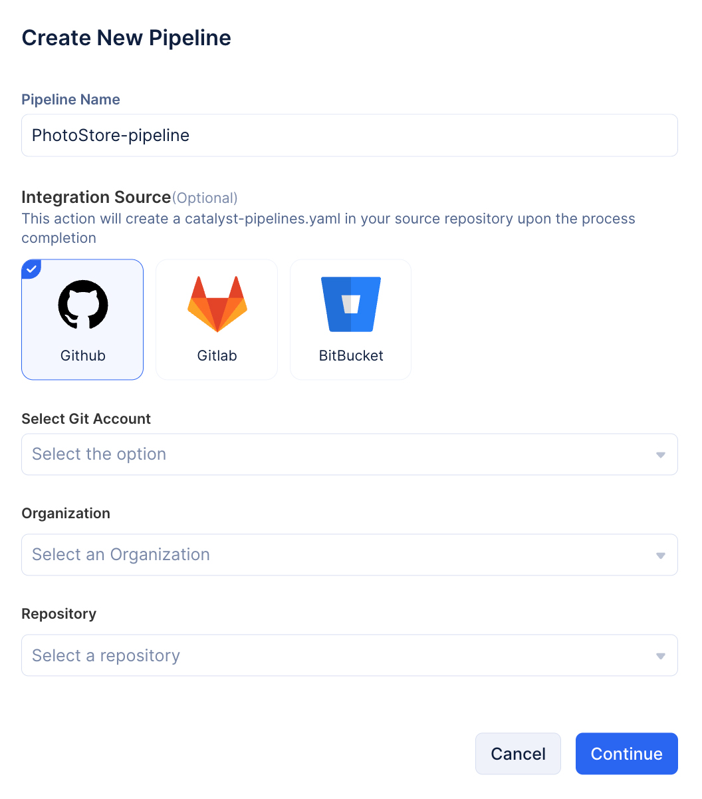
Task: Click the Git Account dropdown arrow
Action: [661, 455]
